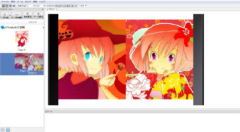Click the Page-2 label
This screenshot has height=132, width=240.
32,73
